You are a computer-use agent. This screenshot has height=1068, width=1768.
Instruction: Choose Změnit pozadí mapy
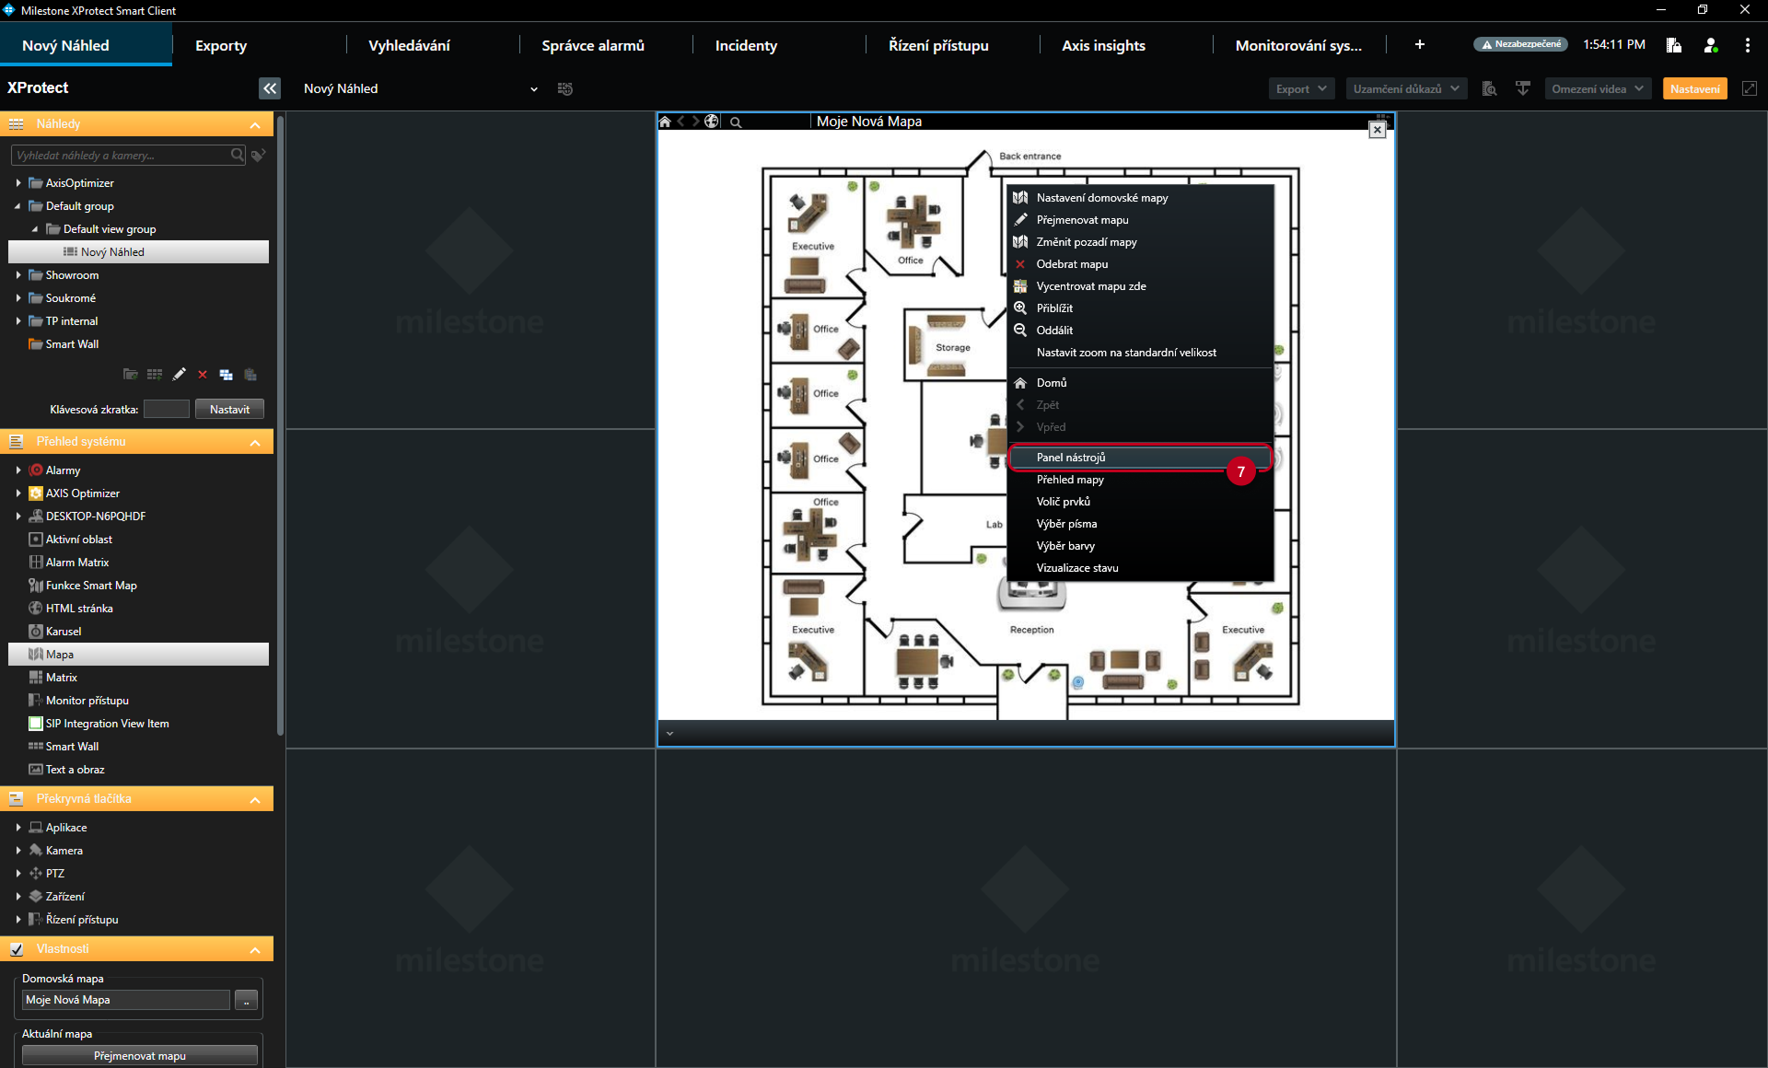[x=1140, y=241]
